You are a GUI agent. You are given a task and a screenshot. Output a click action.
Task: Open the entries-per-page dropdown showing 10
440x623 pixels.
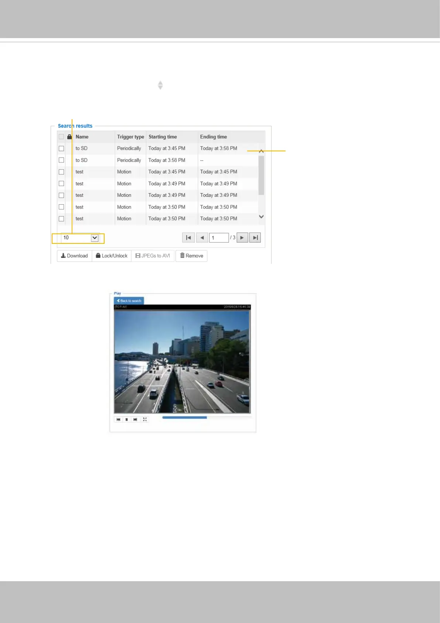tap(80, 238)
